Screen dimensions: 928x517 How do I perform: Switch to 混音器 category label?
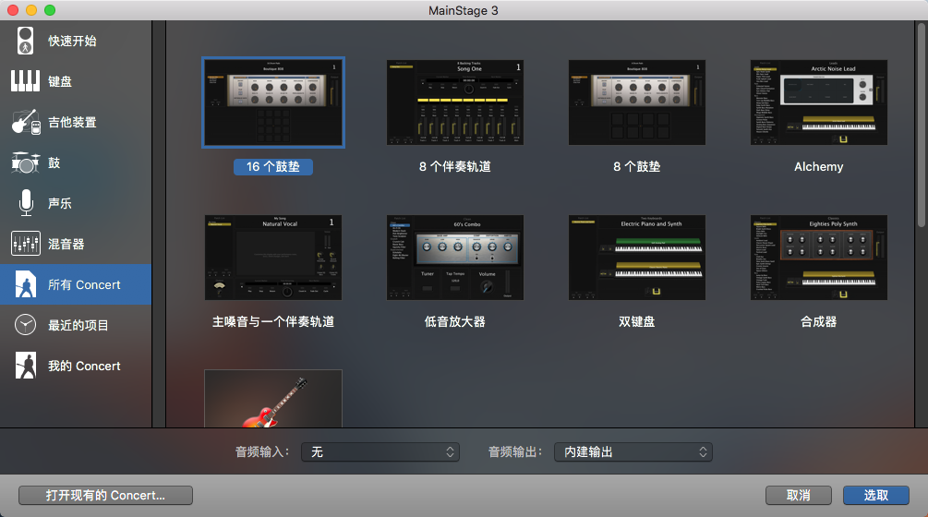click(66, 244)
